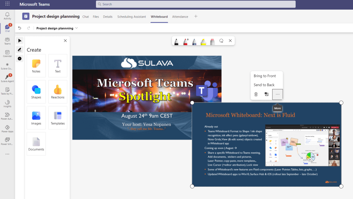Click the delete trash icon for the image
353x199 pixels.
[256, 94]
